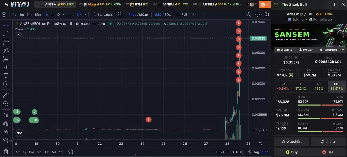Screen dimensions: 347x157
Task: Click the trash remove drawings icon
Action: point(6,152)
